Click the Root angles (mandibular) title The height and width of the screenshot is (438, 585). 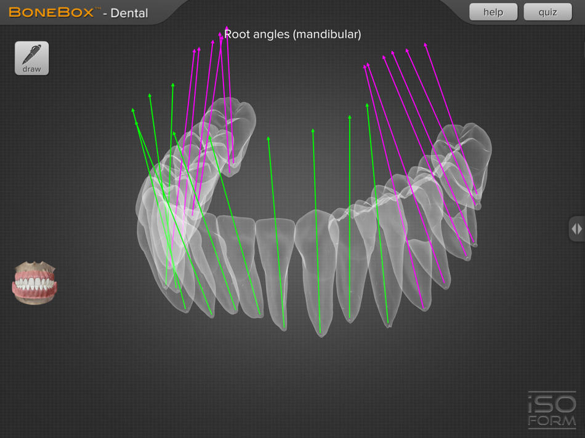292,34
